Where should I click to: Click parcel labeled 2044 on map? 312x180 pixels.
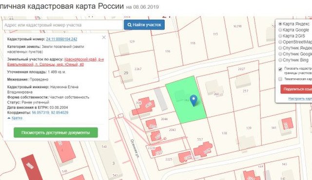click(x=164, y=119)
